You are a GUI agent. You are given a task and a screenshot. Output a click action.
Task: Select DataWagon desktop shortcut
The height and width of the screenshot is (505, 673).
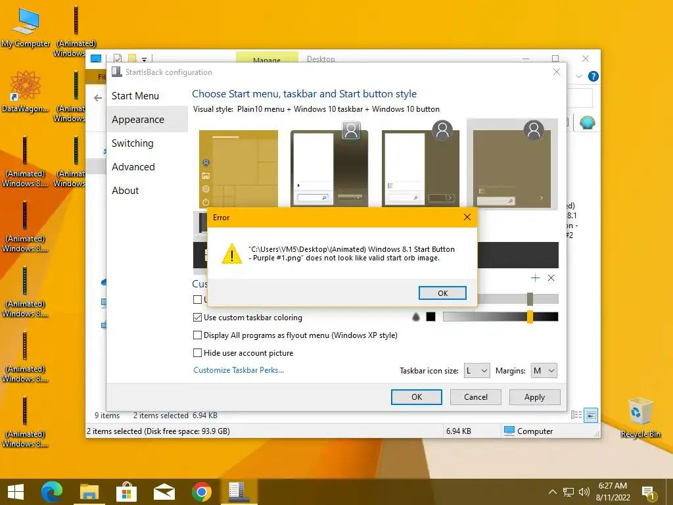tap(26, 91)
